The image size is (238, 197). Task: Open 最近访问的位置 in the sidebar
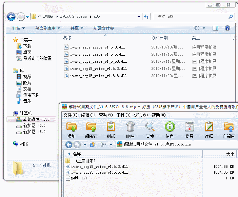pos(37,58)
